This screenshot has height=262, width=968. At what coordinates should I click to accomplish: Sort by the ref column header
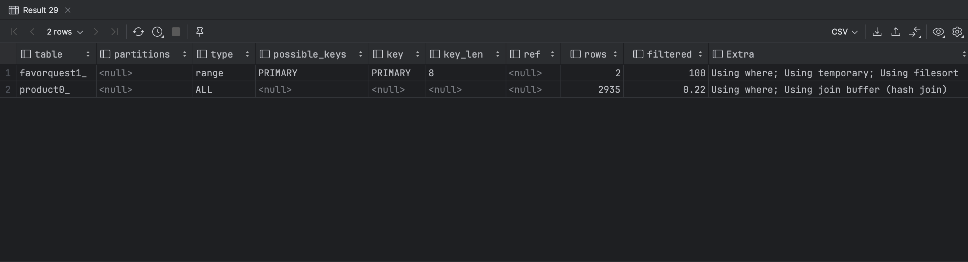click(533, 54)
